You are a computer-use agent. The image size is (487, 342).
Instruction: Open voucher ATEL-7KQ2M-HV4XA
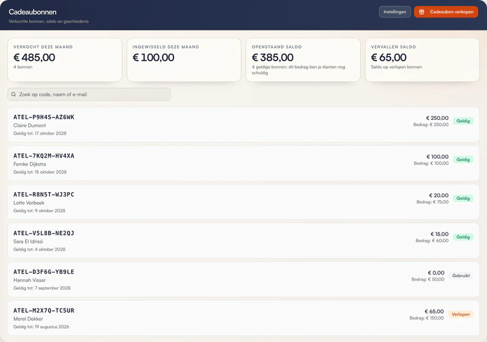(243, 163)
